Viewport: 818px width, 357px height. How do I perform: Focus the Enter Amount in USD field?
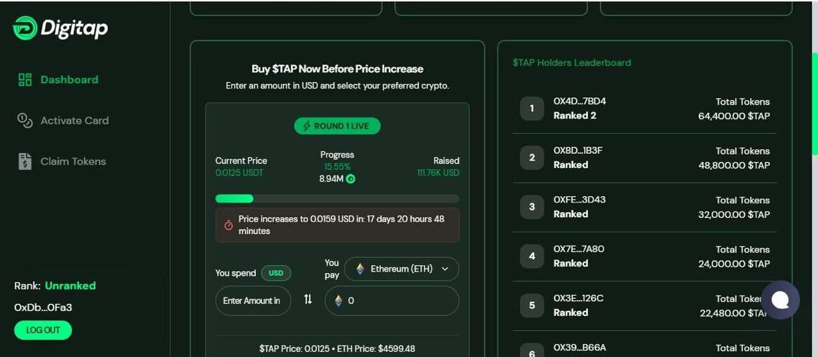[253, 301]
